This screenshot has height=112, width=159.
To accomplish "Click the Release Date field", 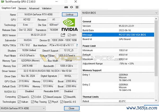I will [x=25, y=30].
